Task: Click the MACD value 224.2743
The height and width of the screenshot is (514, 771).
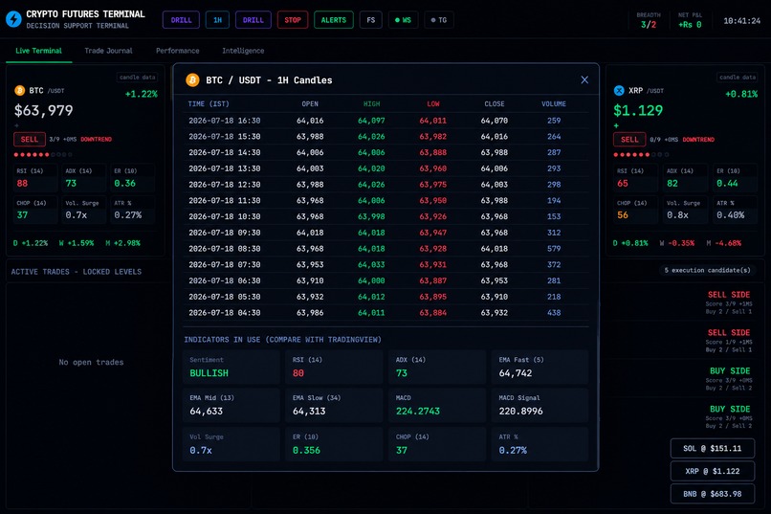Action: (x=417, y=412)
